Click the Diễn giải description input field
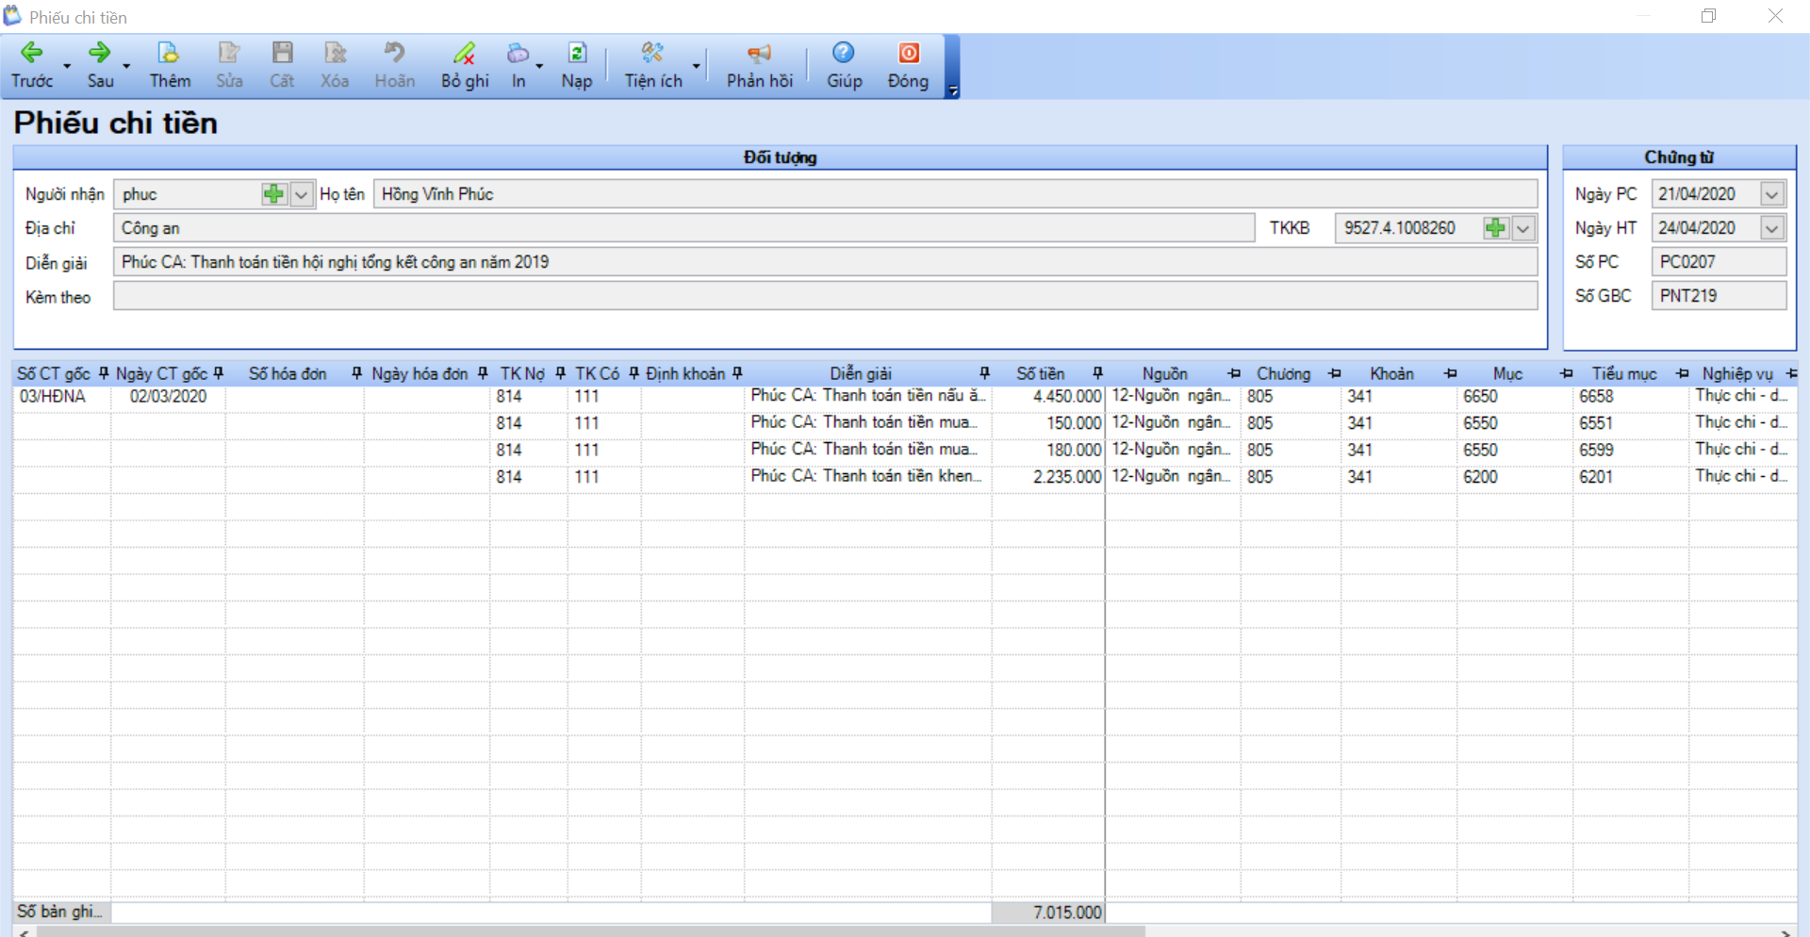This screenshot has width=1810, height=937. pyautogui.click(x=825, y=262)
